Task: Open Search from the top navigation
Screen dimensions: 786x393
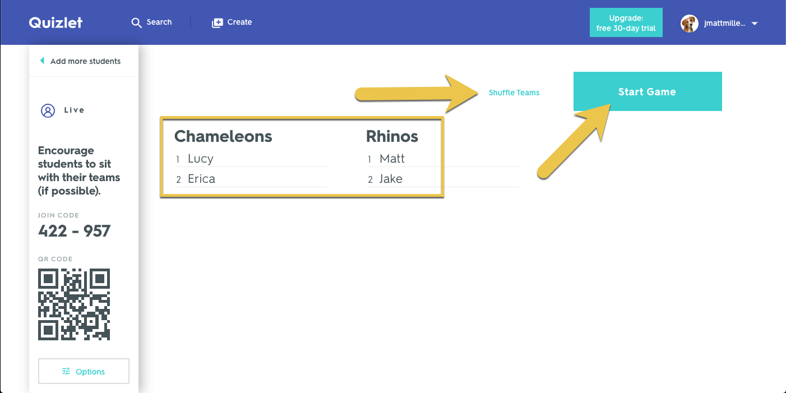Action: tap(151, 22)
